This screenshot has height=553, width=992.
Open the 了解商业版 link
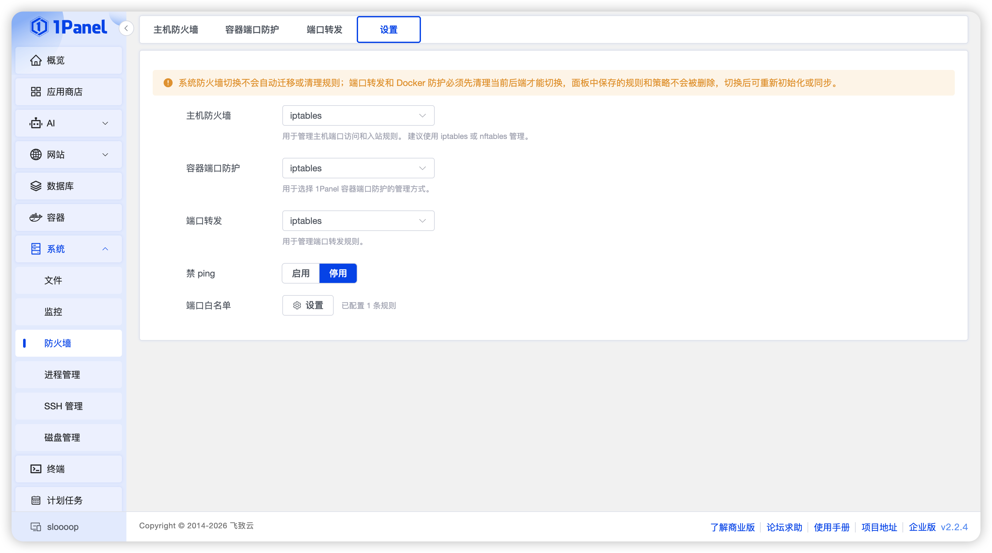[732, 527]
